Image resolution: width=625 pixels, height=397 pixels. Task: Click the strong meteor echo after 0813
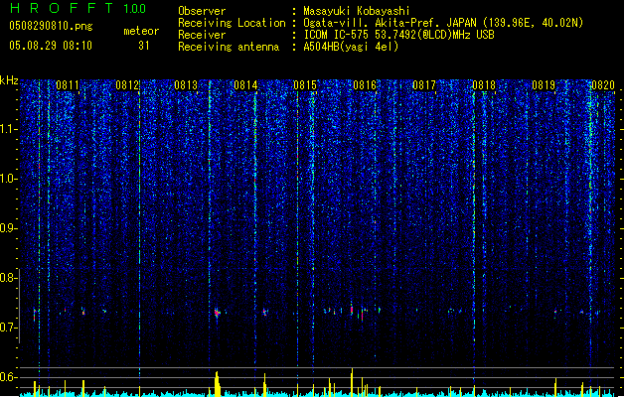click(x=218, y=313)
